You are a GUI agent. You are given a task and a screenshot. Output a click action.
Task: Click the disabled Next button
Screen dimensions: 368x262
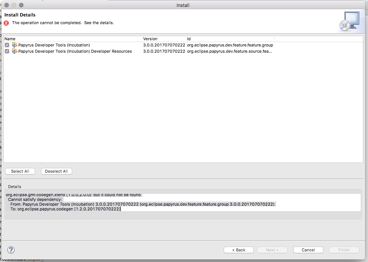[x=272, y=250]
